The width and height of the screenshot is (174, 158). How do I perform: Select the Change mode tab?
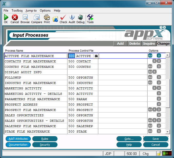(163, 43)
